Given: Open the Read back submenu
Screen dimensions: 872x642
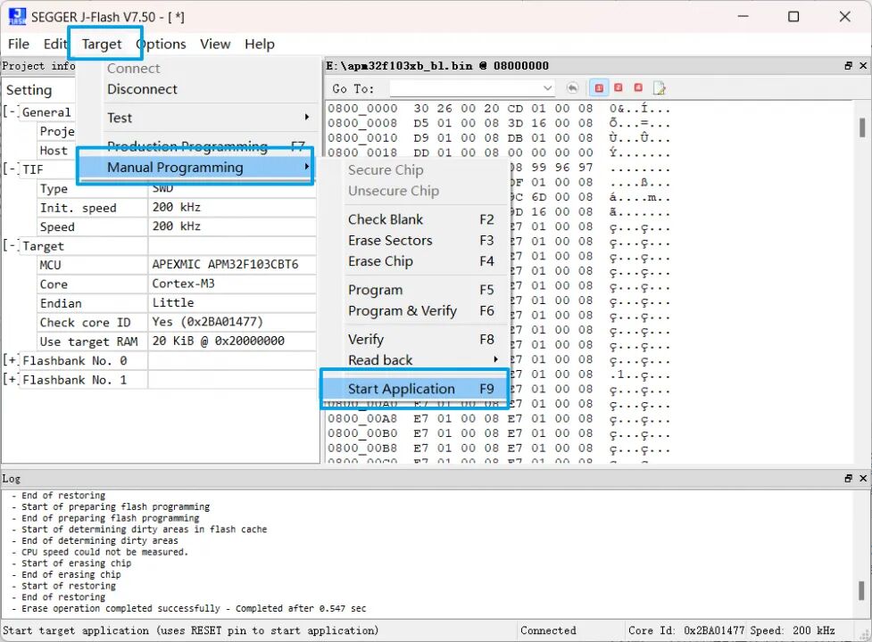Looking at the screenshot, I should (380, 360).
